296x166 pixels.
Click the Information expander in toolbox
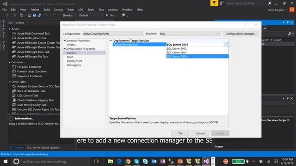tap(11, 119)
